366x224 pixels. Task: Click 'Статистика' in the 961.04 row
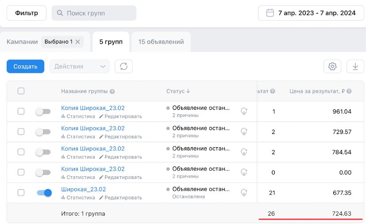point(78,116)
